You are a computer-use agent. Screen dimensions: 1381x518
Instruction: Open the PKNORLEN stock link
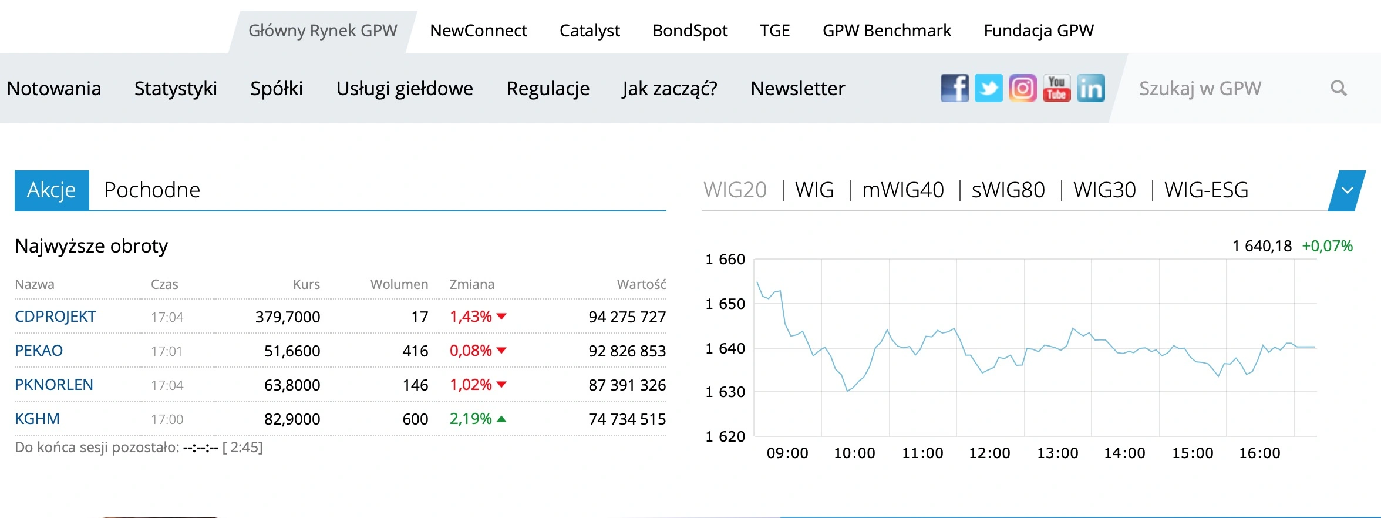[x=54, y=385]
